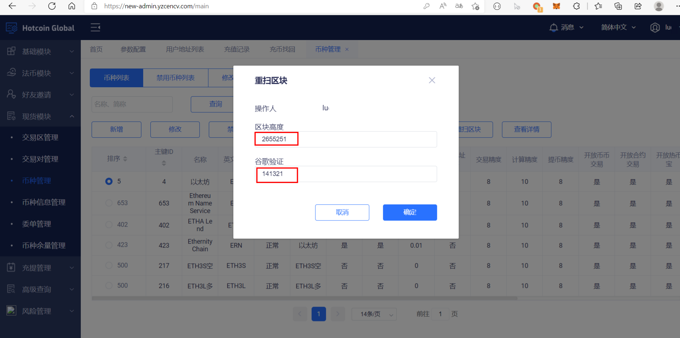Image resolution: width=680 pixels, height=338 pixels.
Task: Click inside the 区块高度 input field
Action: (x=345, y=139)
